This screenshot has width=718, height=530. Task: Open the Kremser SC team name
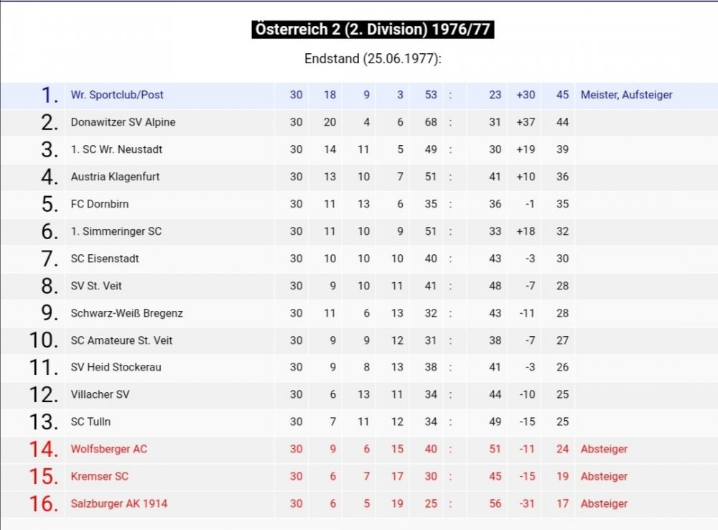(99, 476)
